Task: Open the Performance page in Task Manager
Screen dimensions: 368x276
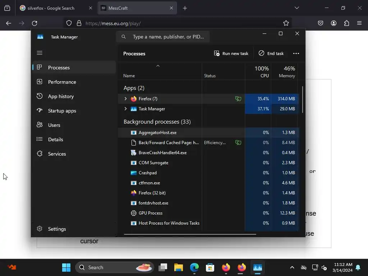Action: pyautogui.click(x=74, y=82)
